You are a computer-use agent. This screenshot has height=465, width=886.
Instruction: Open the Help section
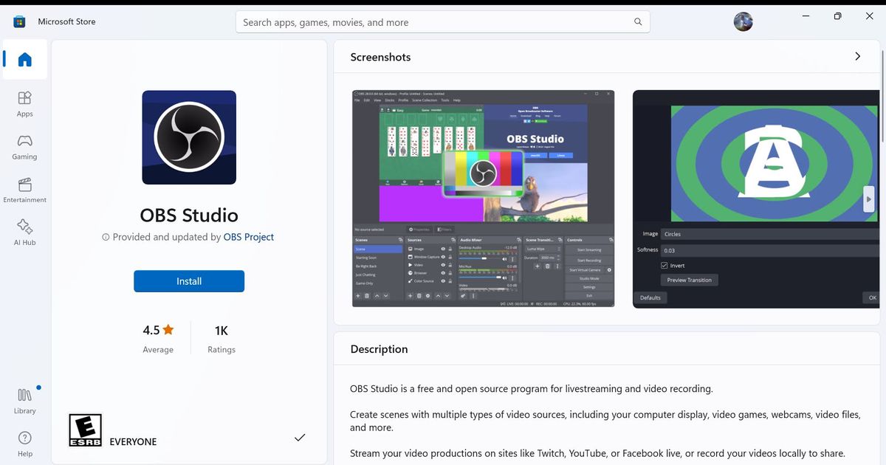(25, 444)
